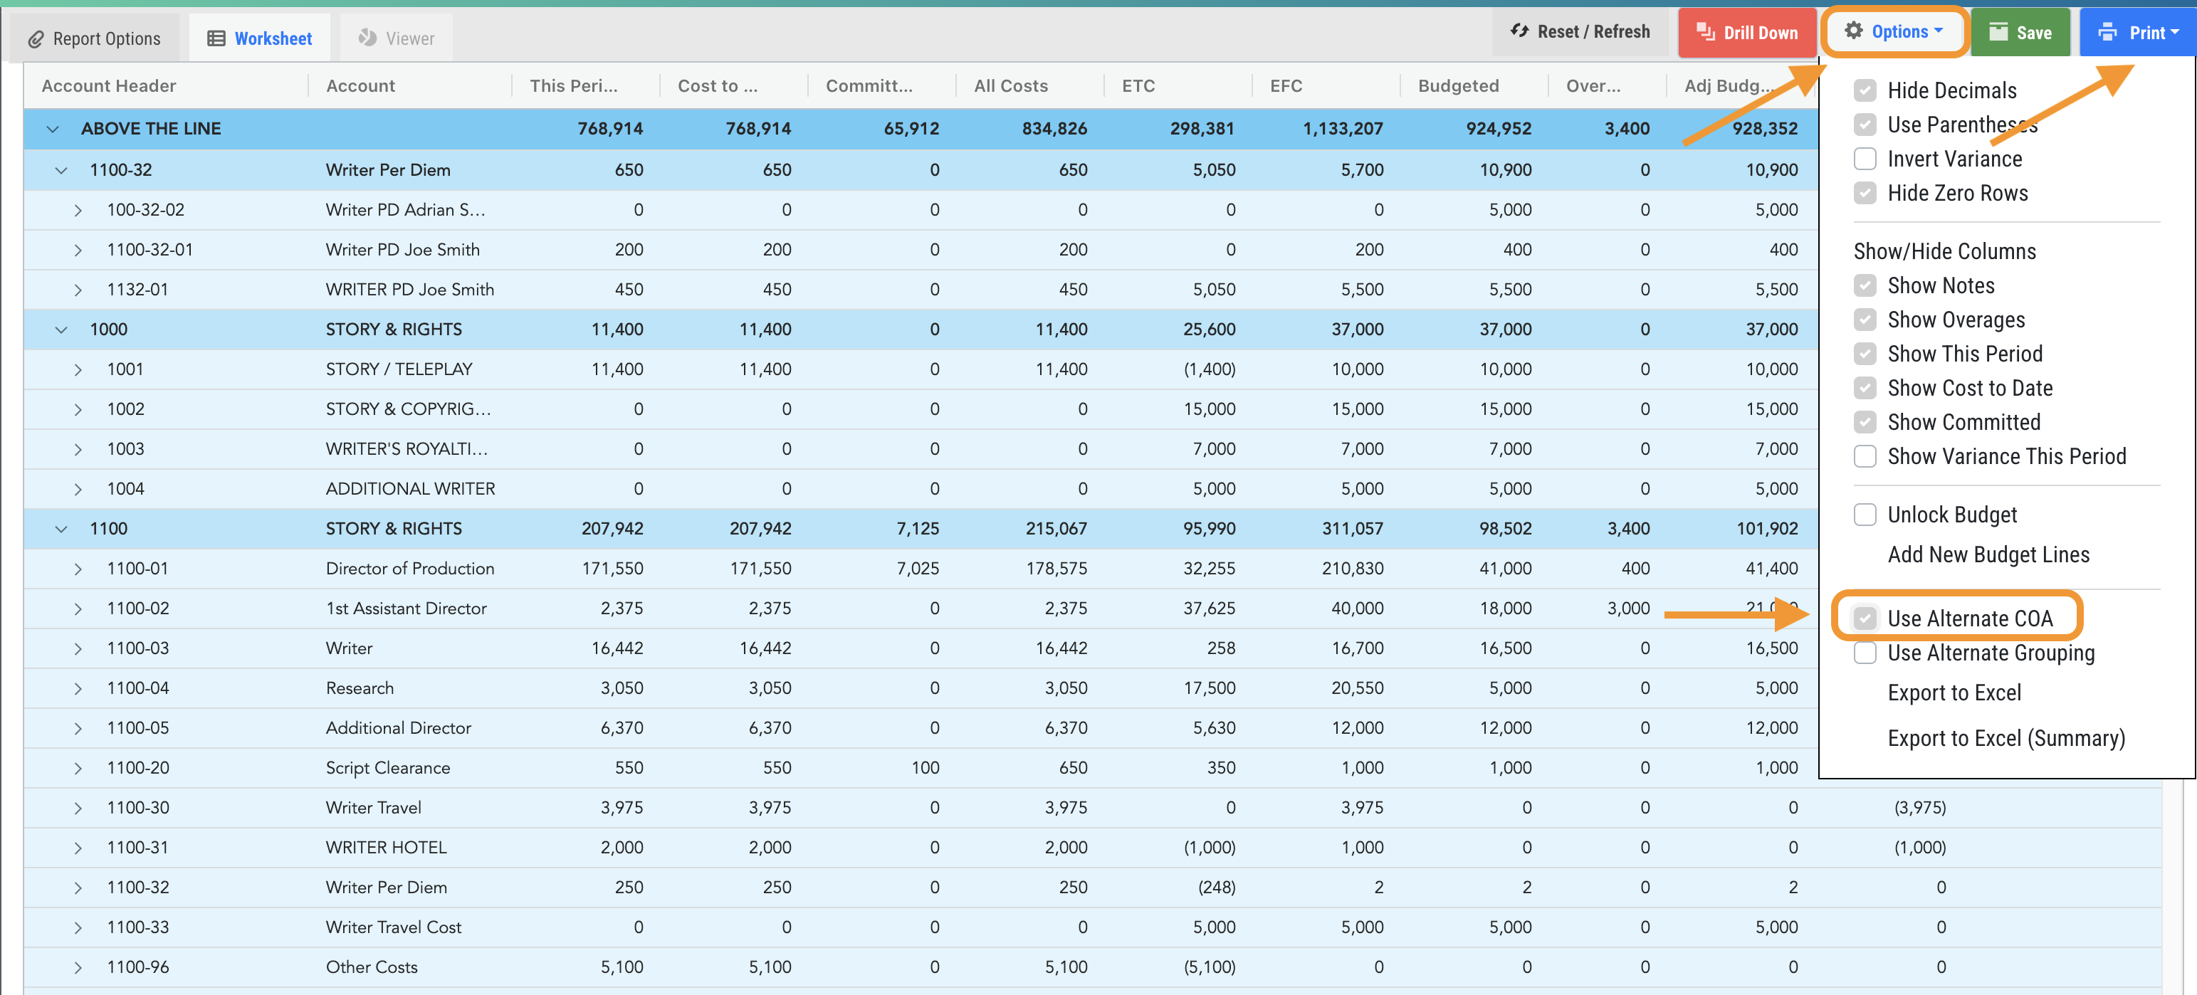The image size is (2197, 995).
Task: Sort by the Budgeted column header
Action: [x=1457, y=86]
